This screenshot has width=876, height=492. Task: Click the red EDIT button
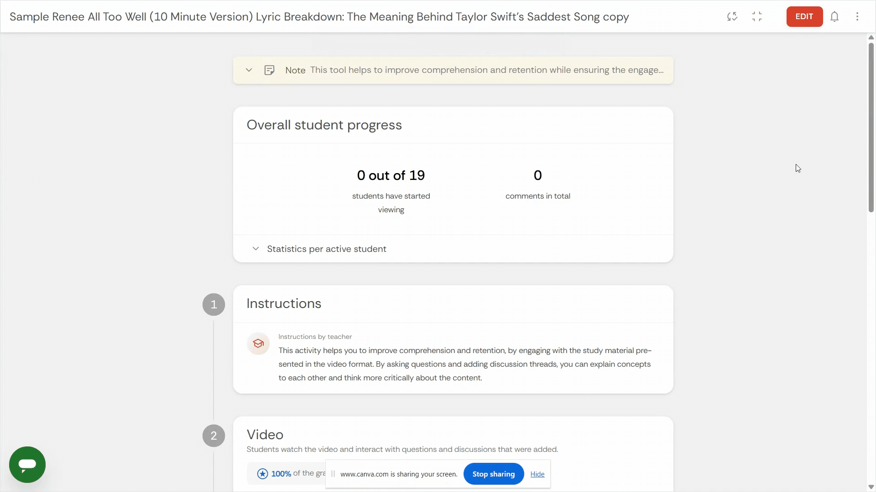tap(804, 16)
